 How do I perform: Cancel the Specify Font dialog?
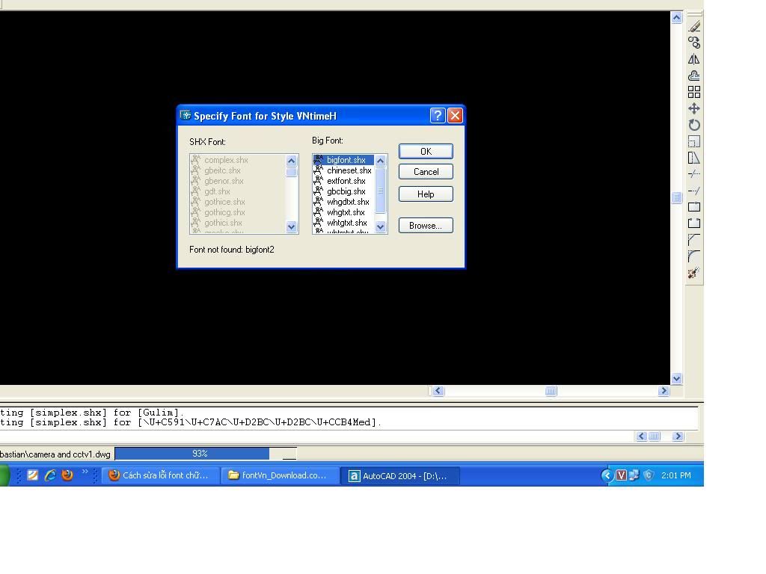426,172
